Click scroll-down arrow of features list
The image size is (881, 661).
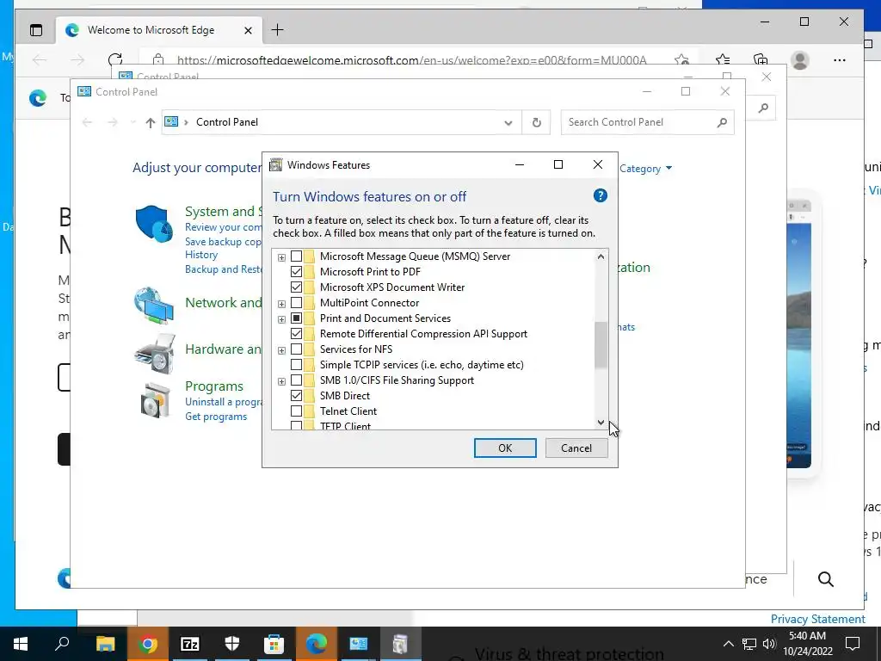[x=601, y=423]
